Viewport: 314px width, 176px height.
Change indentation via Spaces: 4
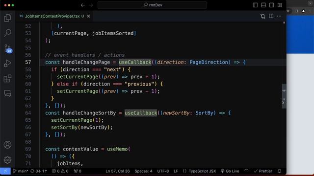143,171
